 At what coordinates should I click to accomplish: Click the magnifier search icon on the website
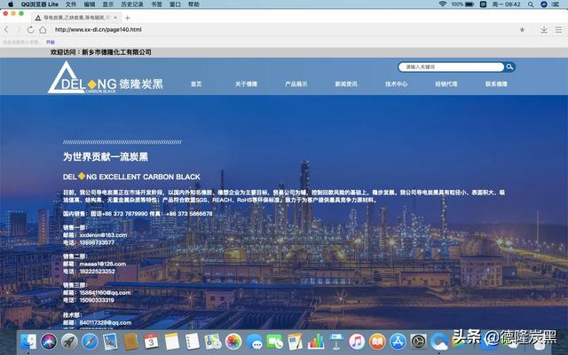pos(509,67)
